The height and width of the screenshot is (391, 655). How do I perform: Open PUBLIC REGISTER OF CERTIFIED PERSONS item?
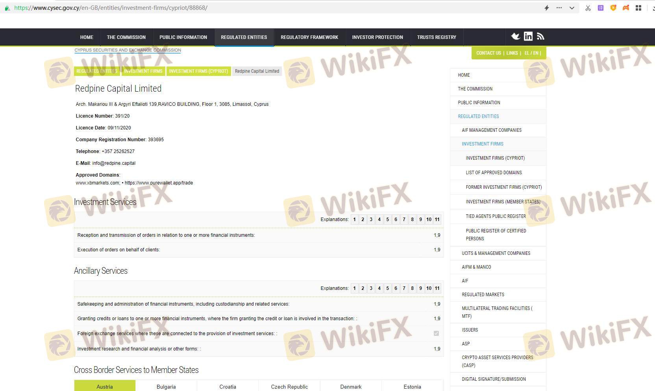498,235
